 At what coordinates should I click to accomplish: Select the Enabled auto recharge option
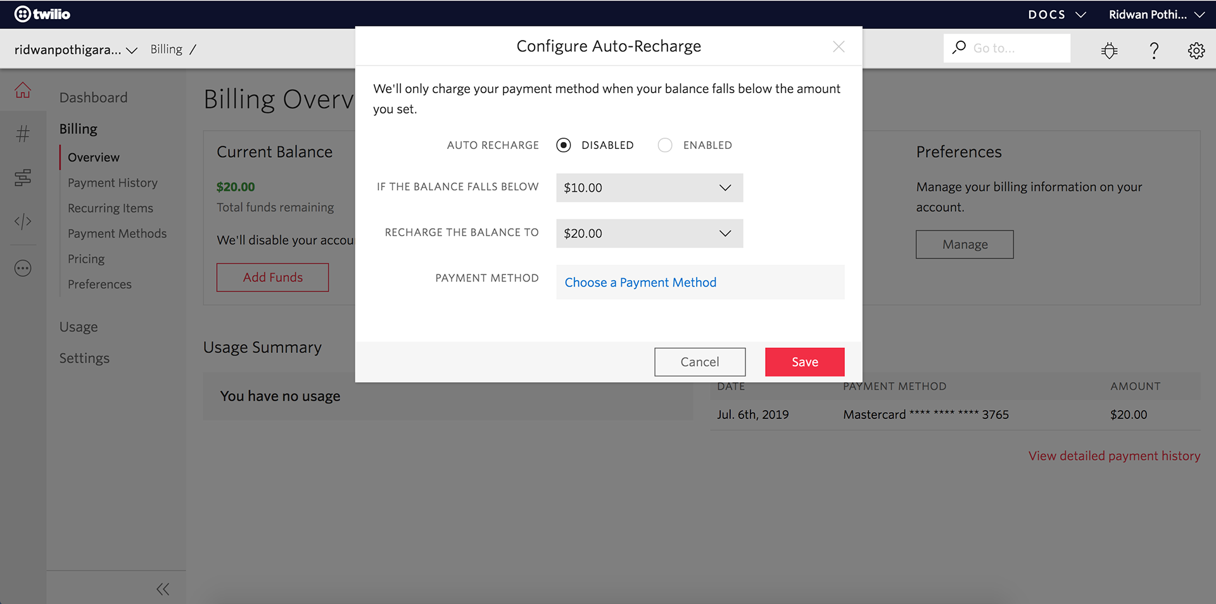(665, 145)
